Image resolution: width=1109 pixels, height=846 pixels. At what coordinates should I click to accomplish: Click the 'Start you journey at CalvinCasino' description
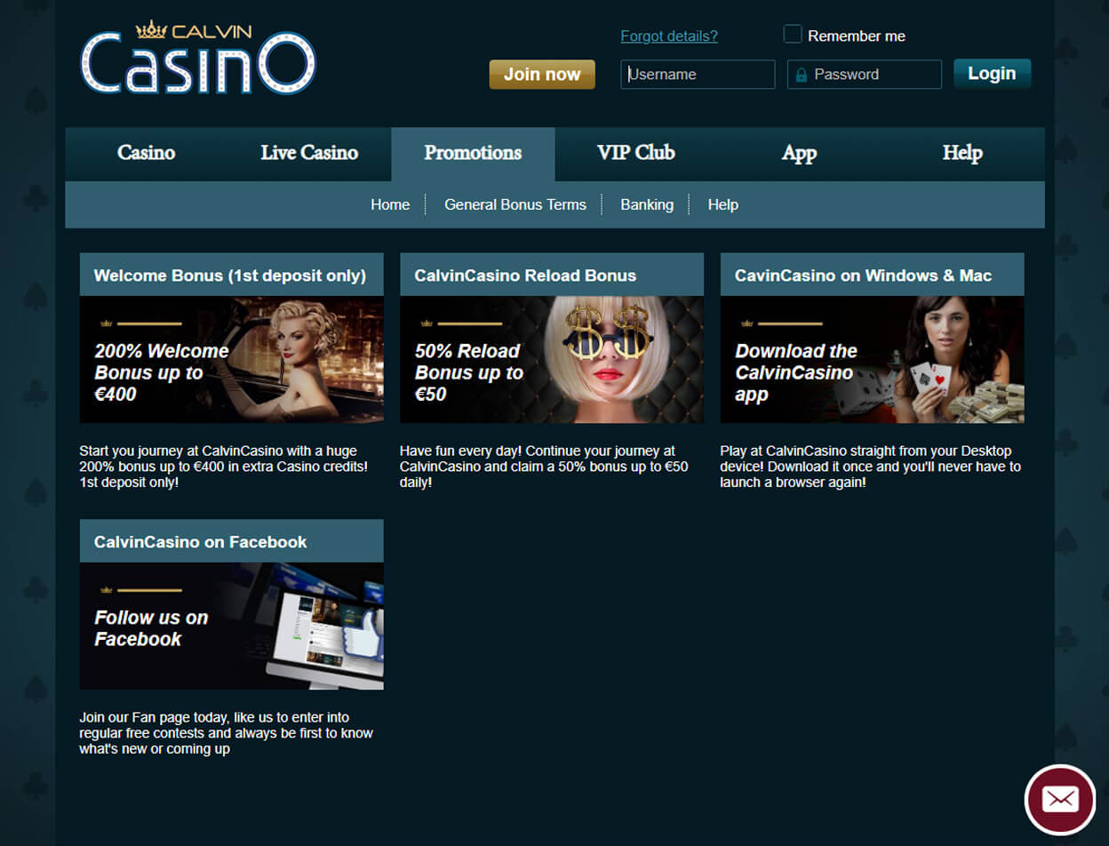[x=224, y=467]
